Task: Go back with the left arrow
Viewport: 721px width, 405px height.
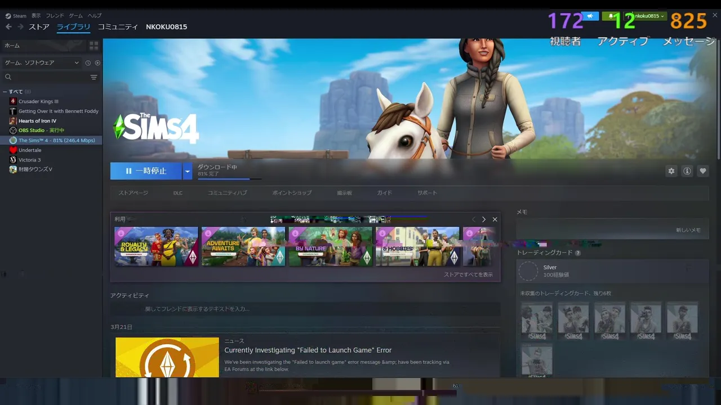Action: point(8,27)
